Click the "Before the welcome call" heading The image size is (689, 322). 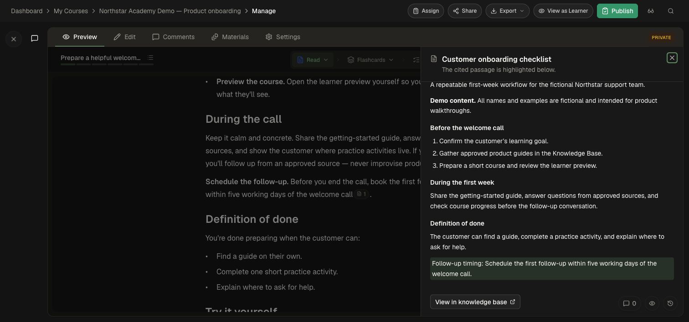click(x=467, y=128)
